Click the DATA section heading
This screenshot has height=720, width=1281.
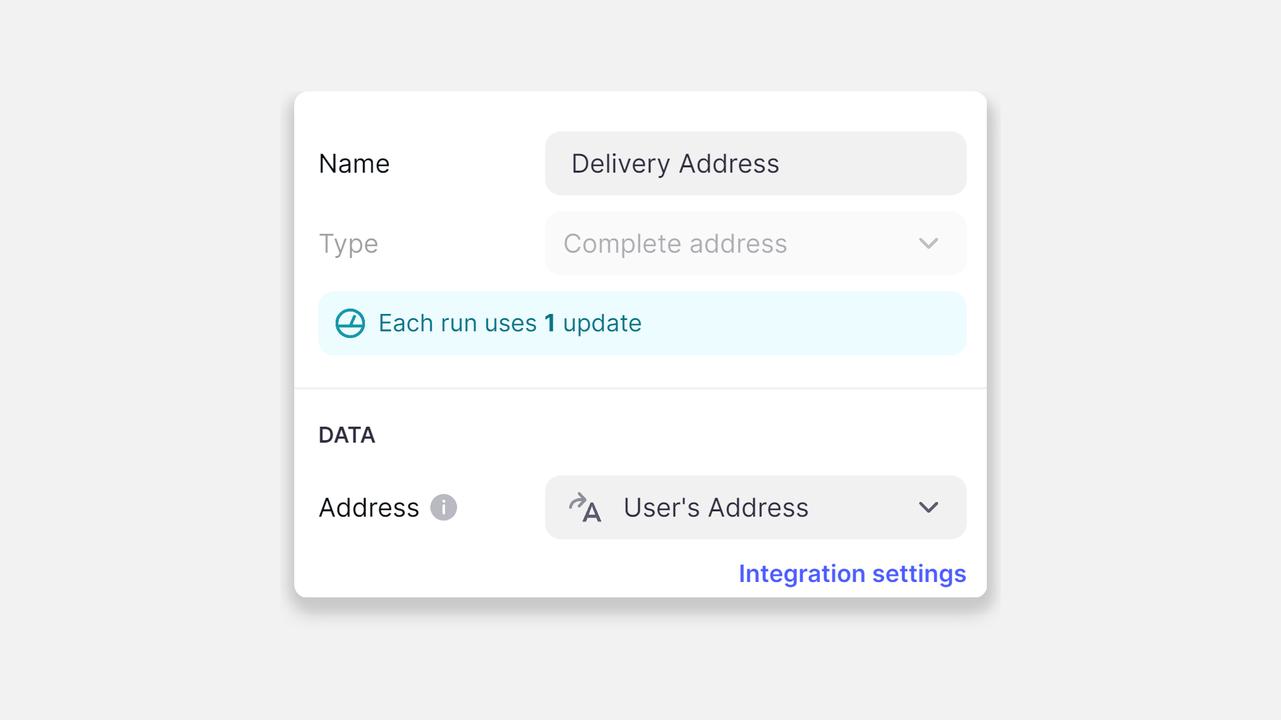pyautogui.click(x=347, y=435)
